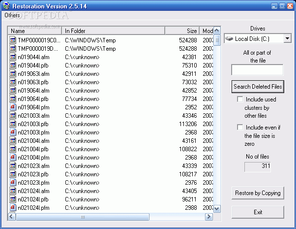Click icon next to n019063l.afm
Viewport: 296px width, 229px height.
pyautogui.click(x=13, y=73)
